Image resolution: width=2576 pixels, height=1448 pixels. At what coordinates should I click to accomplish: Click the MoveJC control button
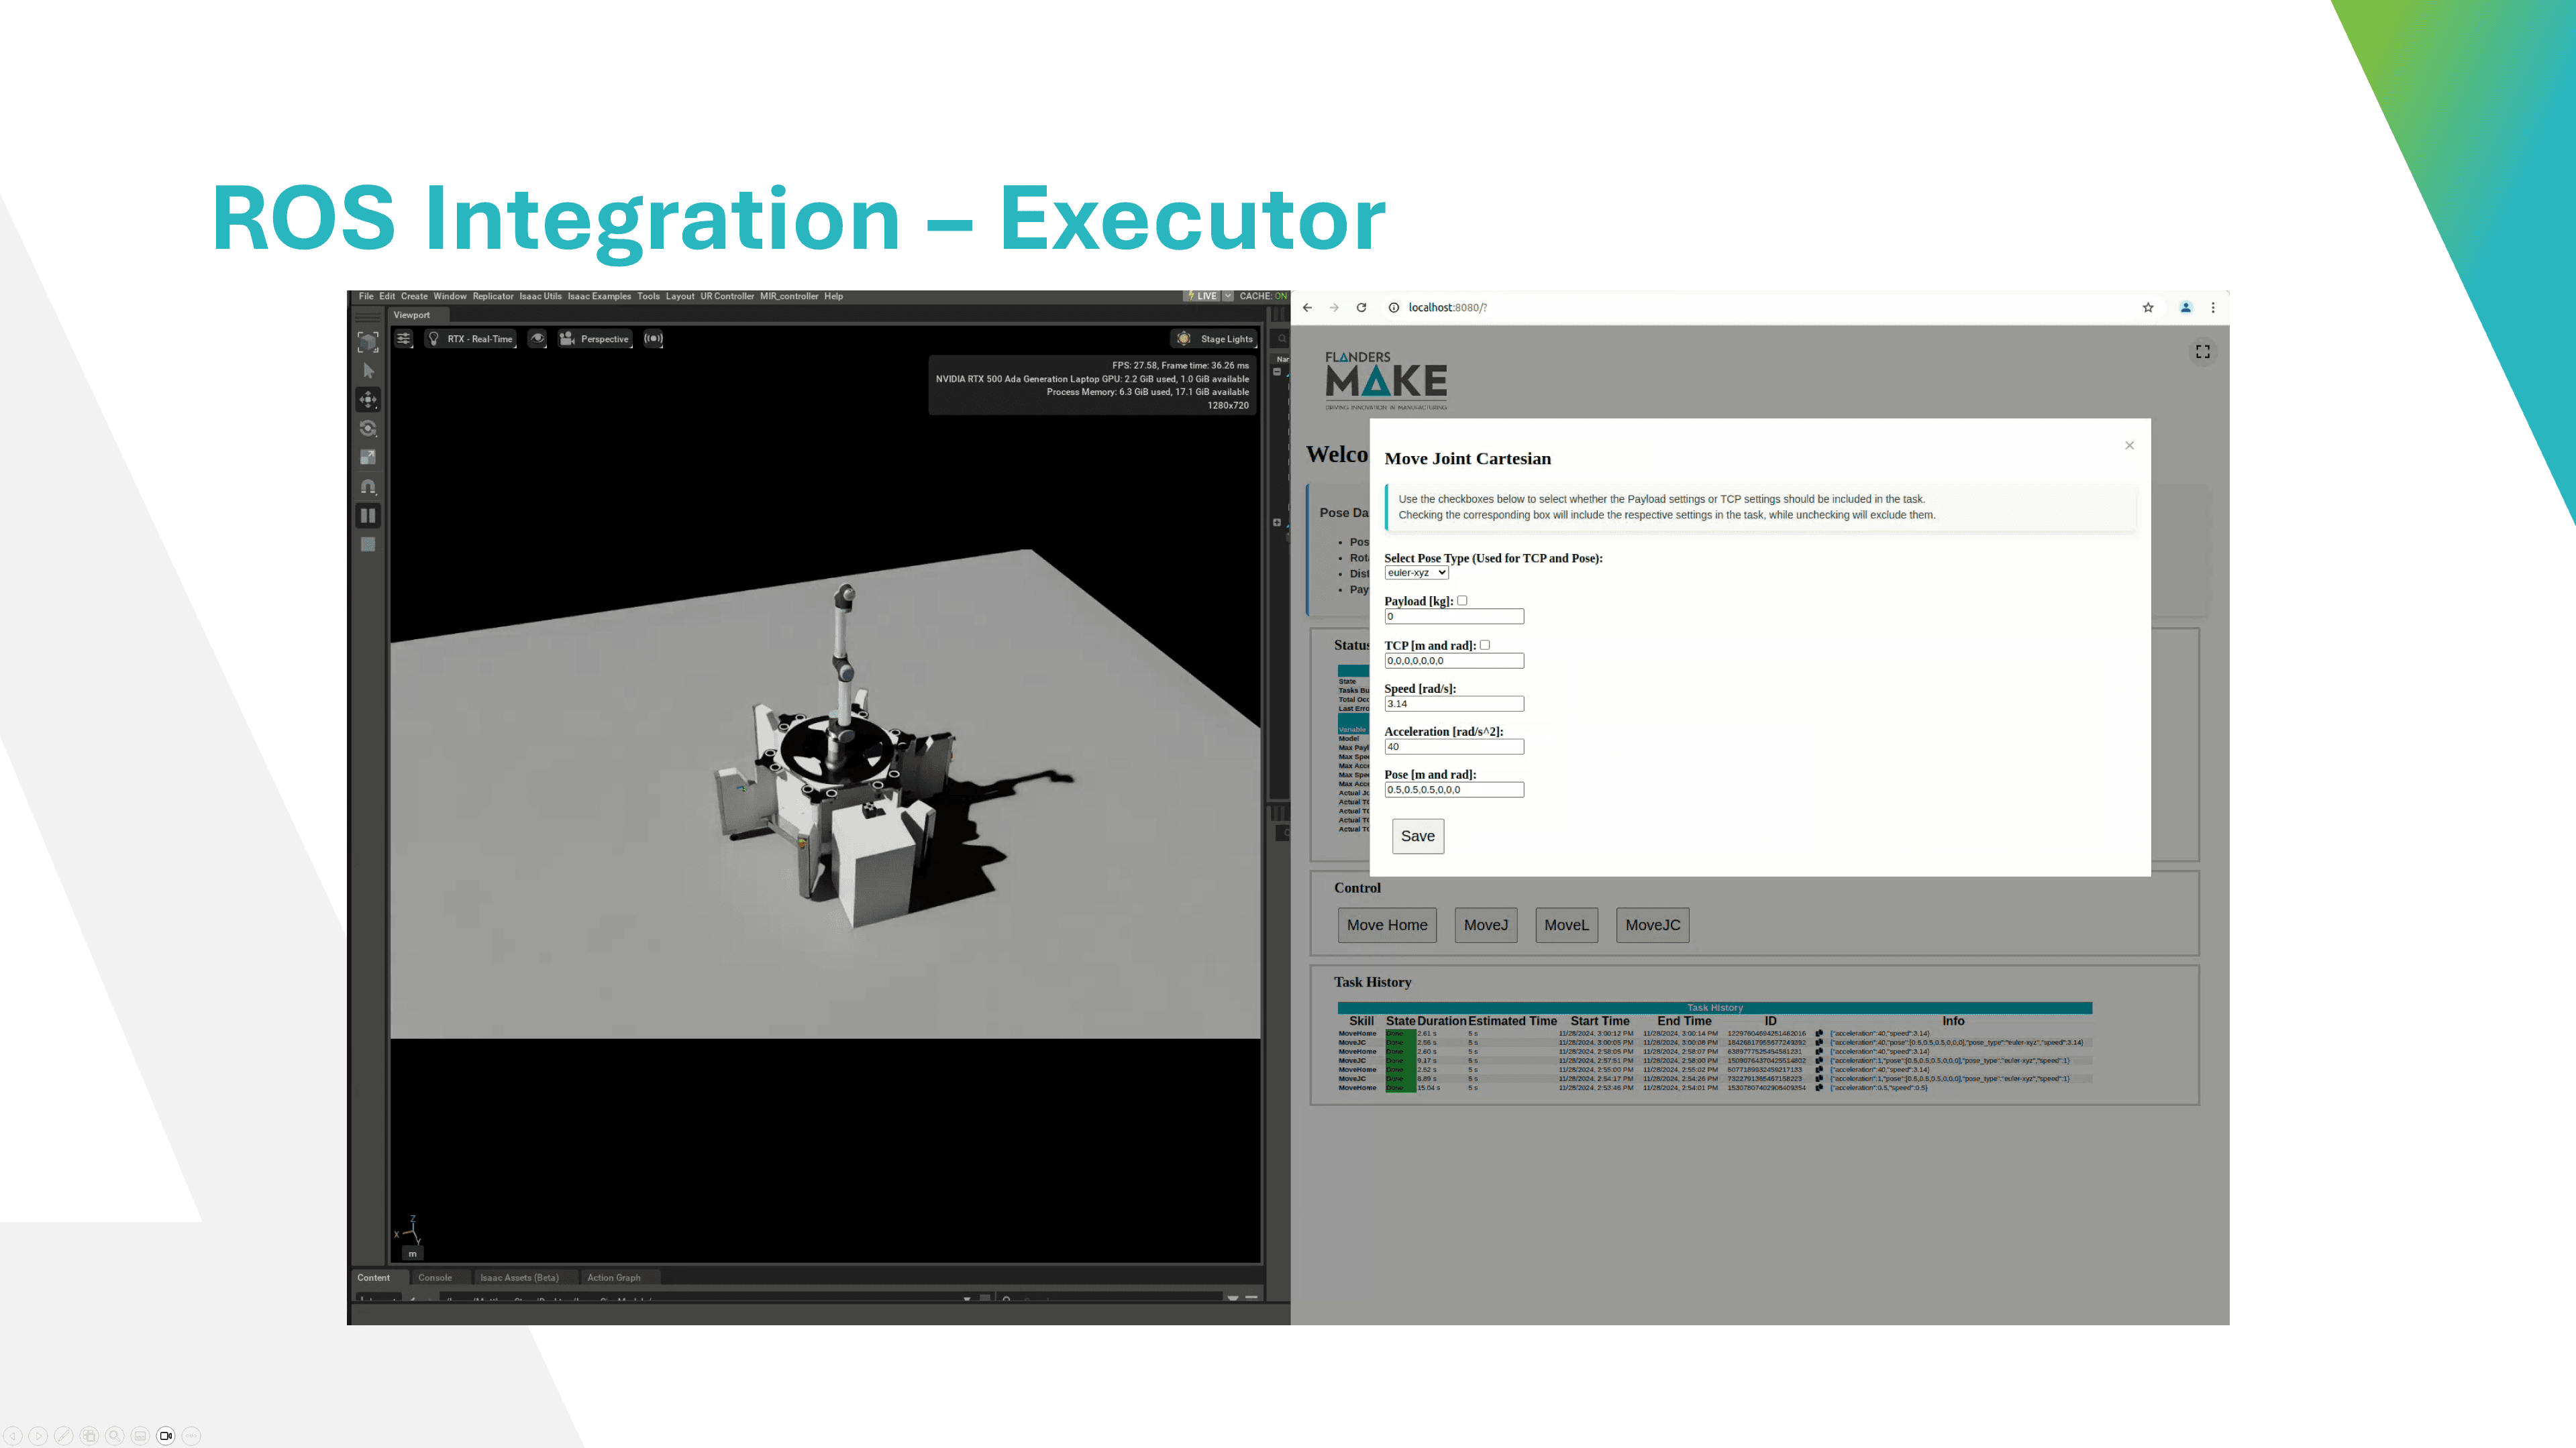[1653, 926]
